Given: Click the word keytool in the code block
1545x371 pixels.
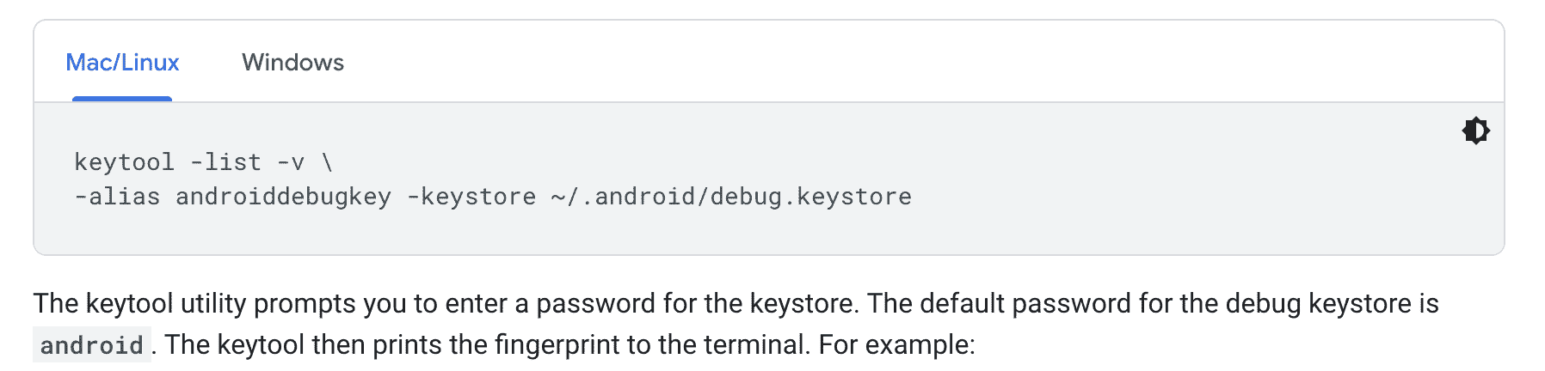Looking at the screenshot, I should point(124,162).
